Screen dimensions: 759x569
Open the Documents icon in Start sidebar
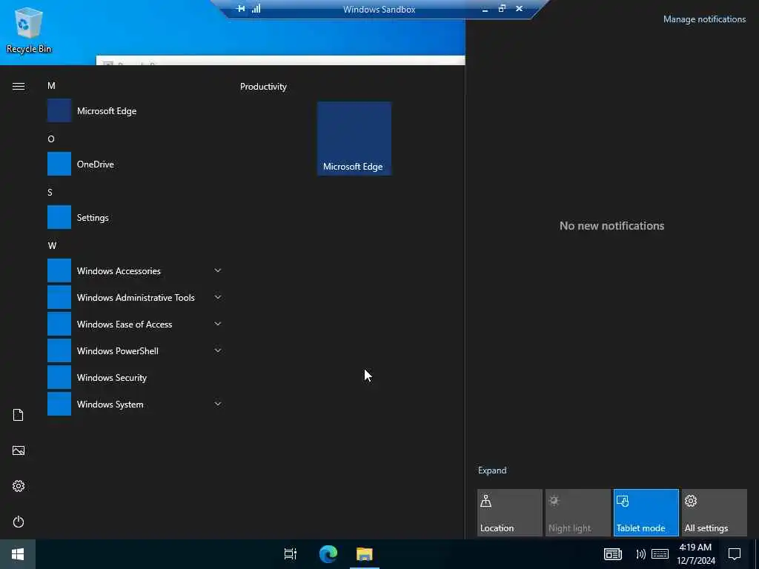(19, 415)
